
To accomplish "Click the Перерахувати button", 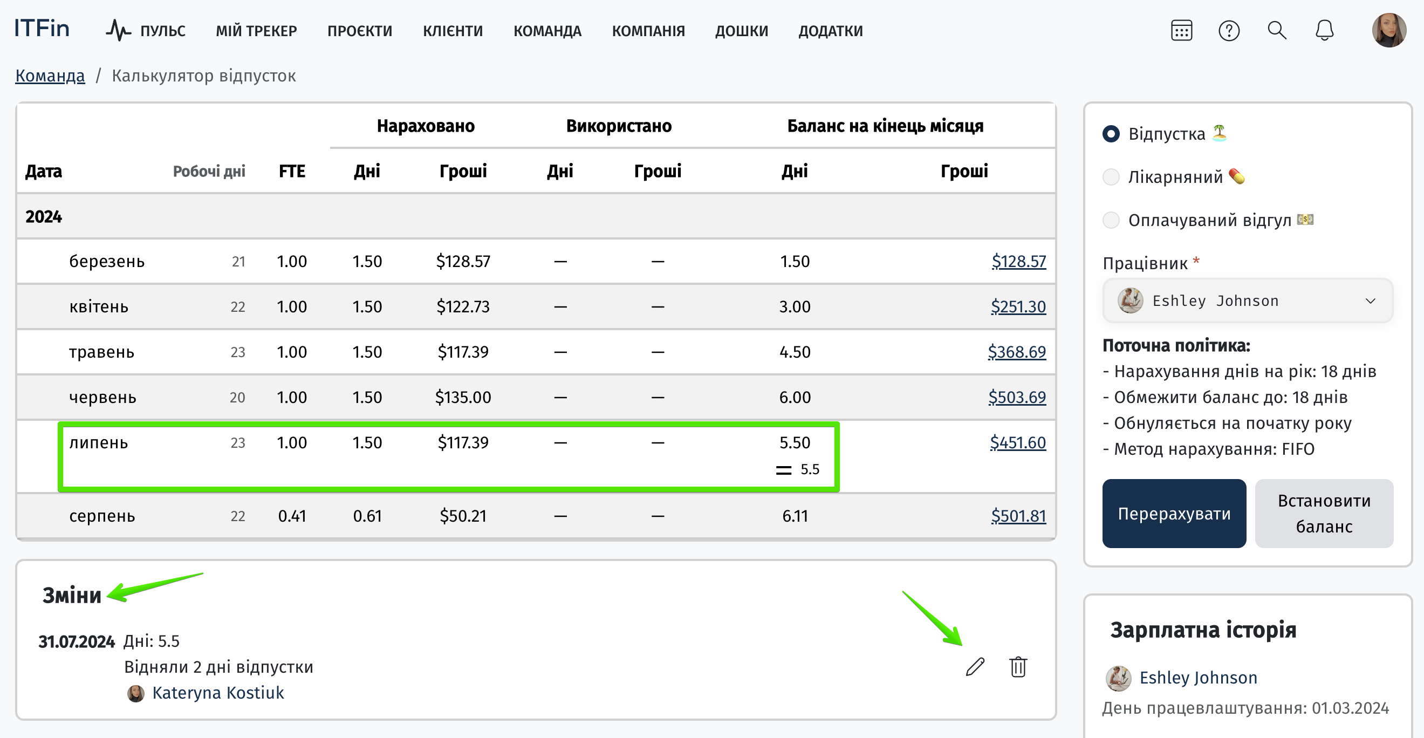I will coord(1174,514).
